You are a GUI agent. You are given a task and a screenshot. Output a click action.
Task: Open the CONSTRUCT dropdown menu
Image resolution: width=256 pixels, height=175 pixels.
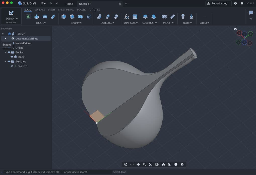point(150,23)
